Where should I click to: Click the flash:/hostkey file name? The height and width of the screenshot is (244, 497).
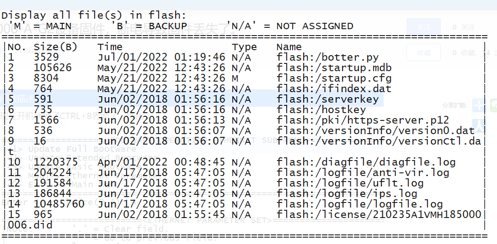(321, 109)
